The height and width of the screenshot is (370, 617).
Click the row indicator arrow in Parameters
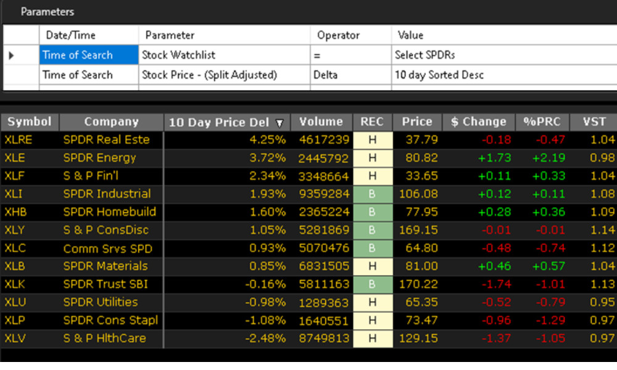pyautogui.click(x=11, y=55)
